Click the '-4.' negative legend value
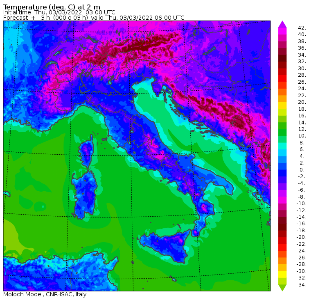This screenshot has width=311, height=300. 302,183
